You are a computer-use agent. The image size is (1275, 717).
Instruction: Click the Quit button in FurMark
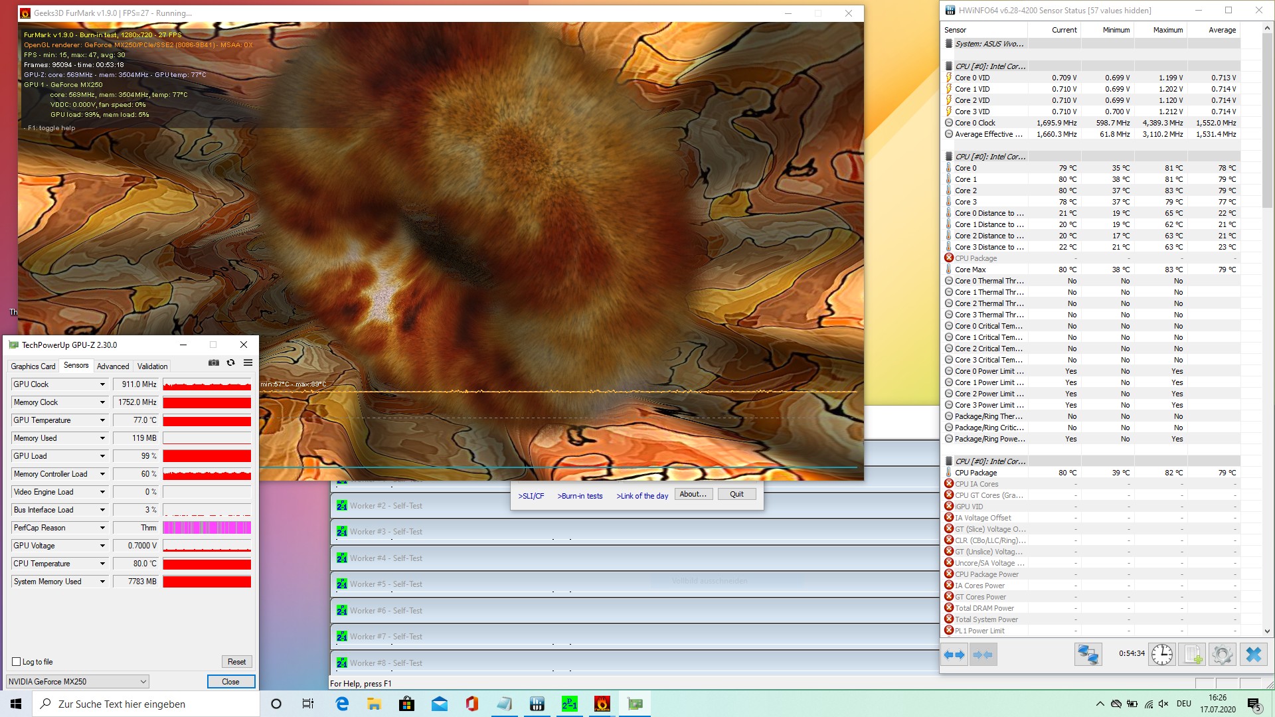736,494
